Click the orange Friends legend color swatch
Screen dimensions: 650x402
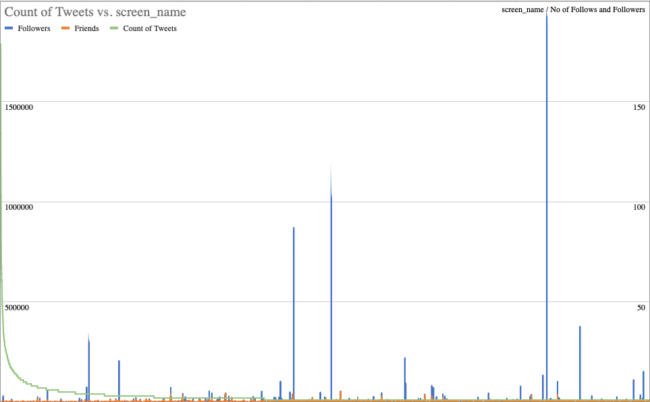[65, 28]
